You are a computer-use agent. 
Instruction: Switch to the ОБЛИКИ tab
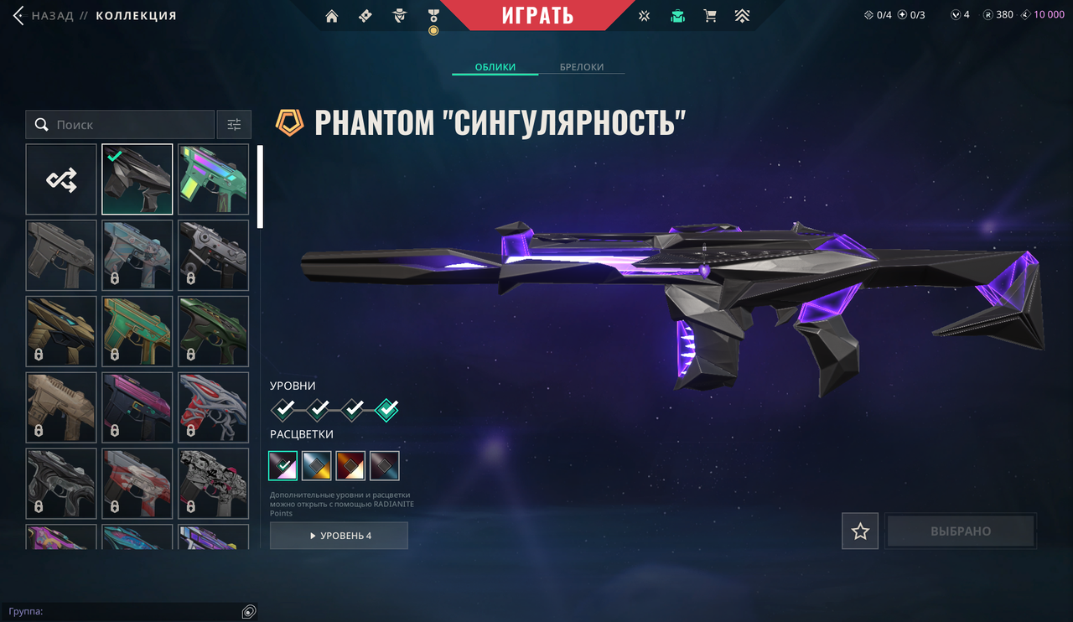tap(495, 67)
